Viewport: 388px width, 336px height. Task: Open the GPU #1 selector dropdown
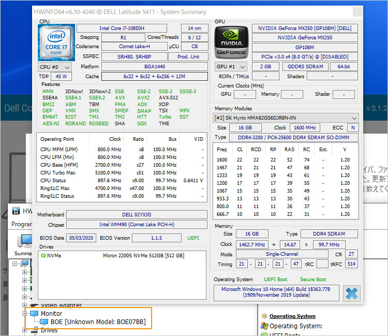231,67
